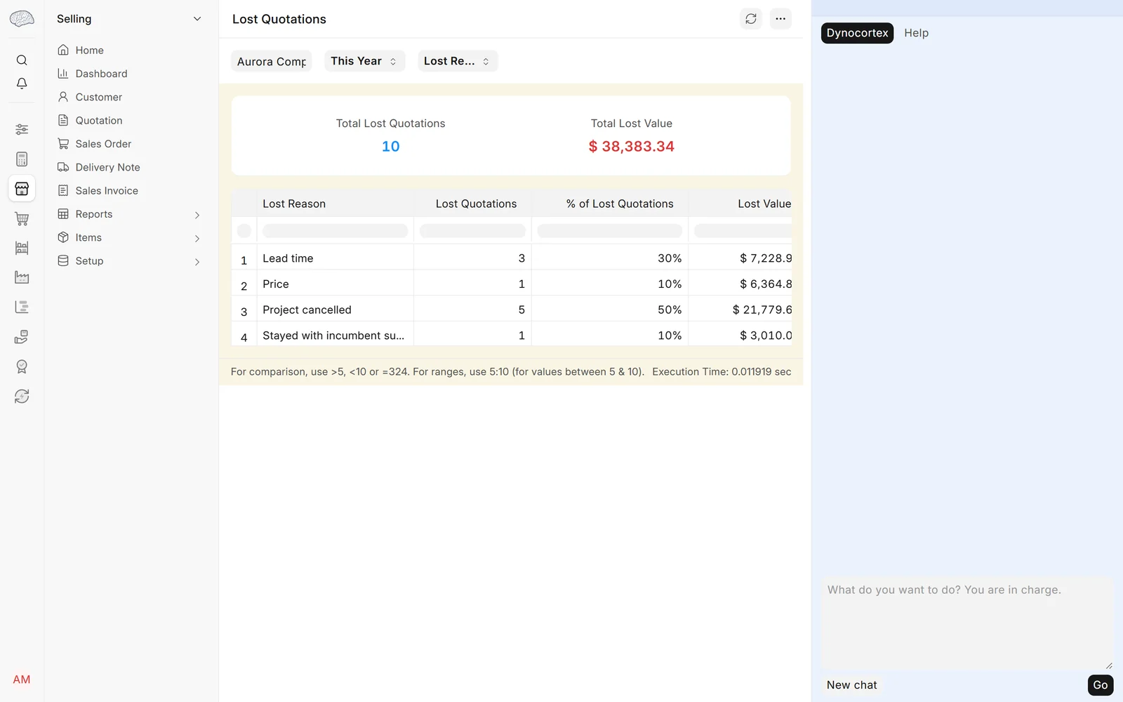Viewport: 1123px width, 702px height.
Task: Open notifications bell
Action: pos(22,84)
